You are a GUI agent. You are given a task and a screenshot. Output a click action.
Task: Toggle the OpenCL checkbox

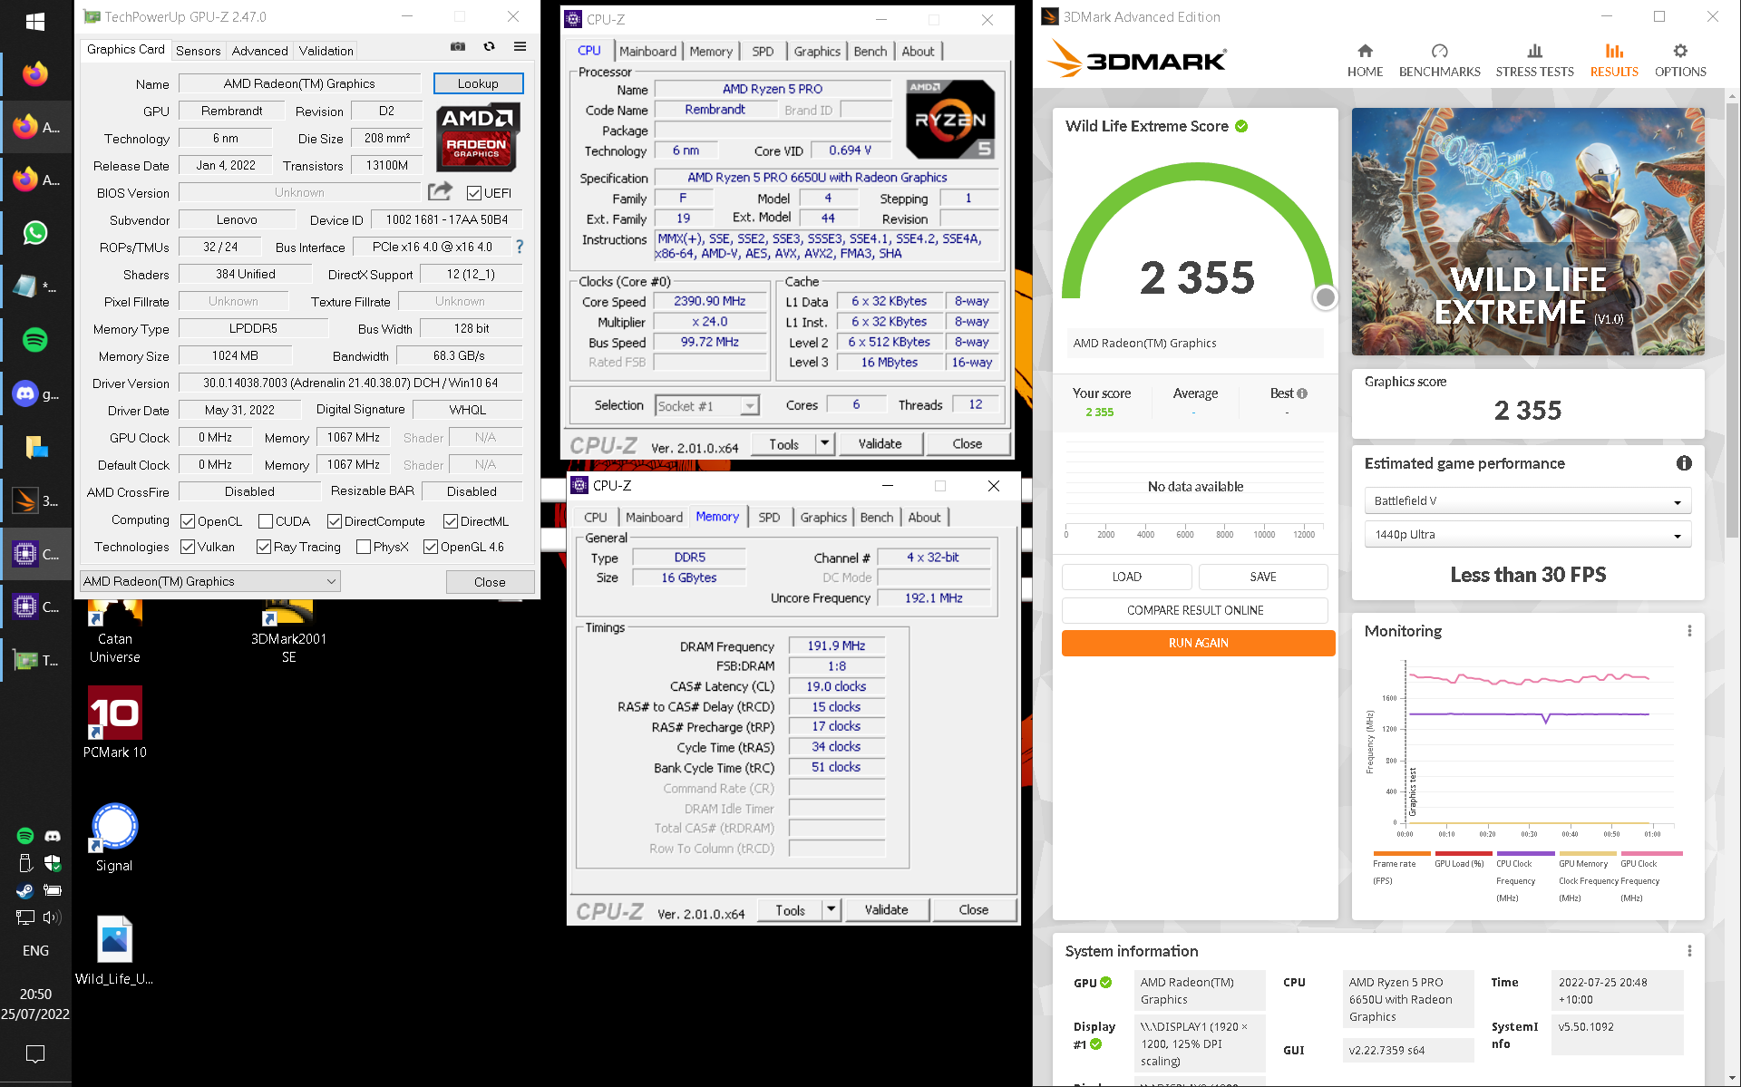[x=188, y=521]
